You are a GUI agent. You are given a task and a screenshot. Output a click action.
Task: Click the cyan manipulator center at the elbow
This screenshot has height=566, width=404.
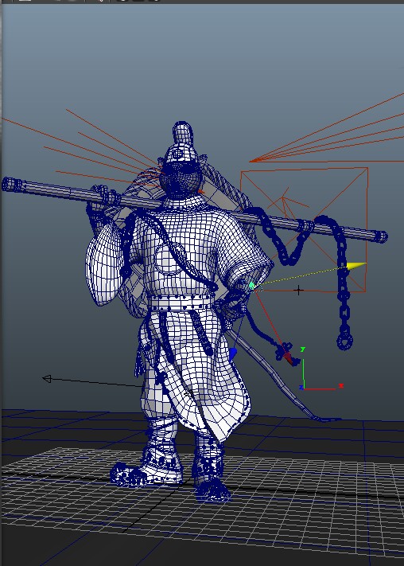pyautogui.click(x=252, y=286)
